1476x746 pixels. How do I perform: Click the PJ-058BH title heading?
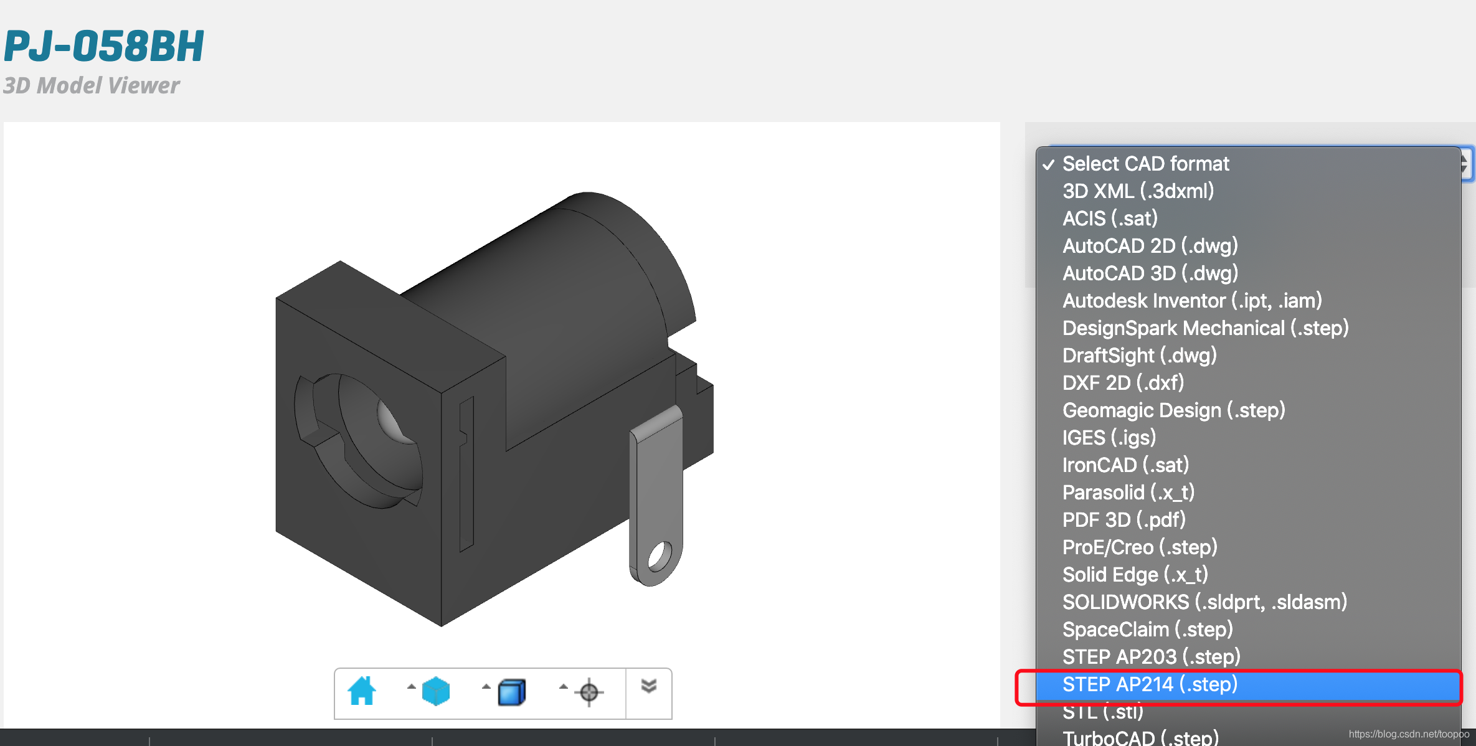tap(104, 47)
